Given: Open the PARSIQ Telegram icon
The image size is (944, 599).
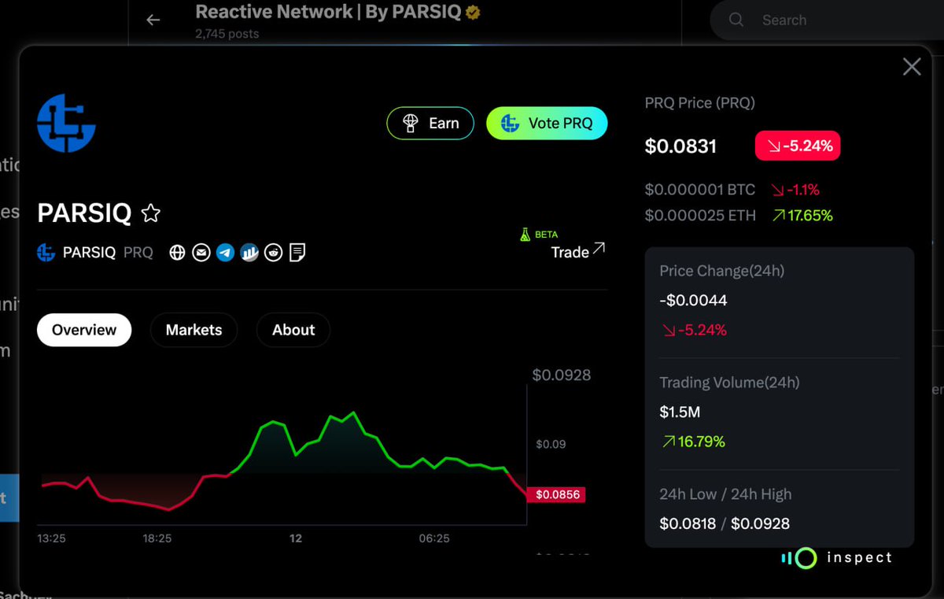Looking at the screenshot, I should [225, 253].
